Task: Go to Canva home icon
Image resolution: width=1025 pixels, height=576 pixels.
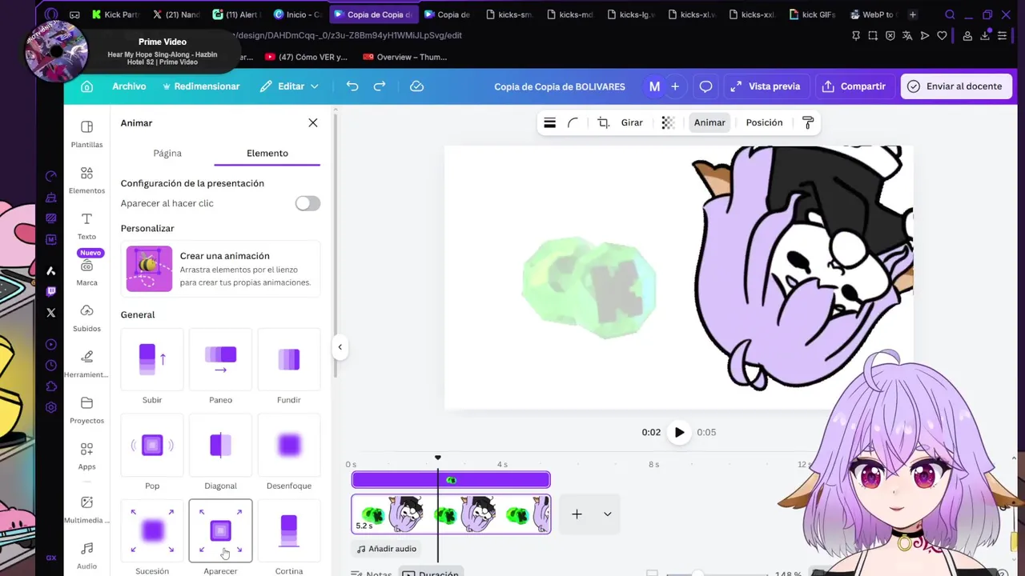Action: 86,86
